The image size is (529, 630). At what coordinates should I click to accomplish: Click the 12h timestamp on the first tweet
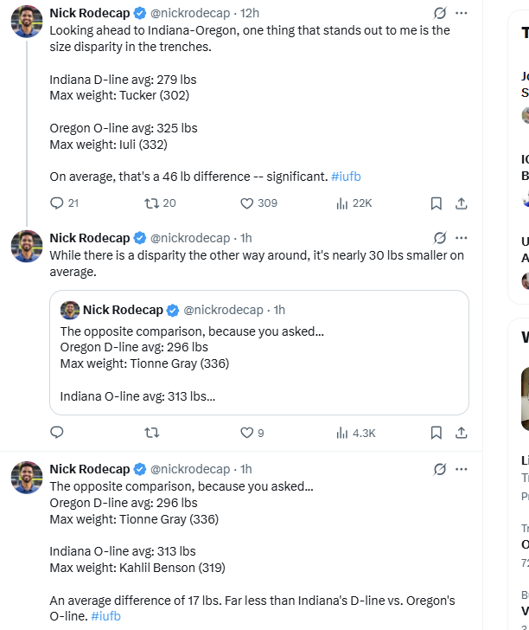250,13
